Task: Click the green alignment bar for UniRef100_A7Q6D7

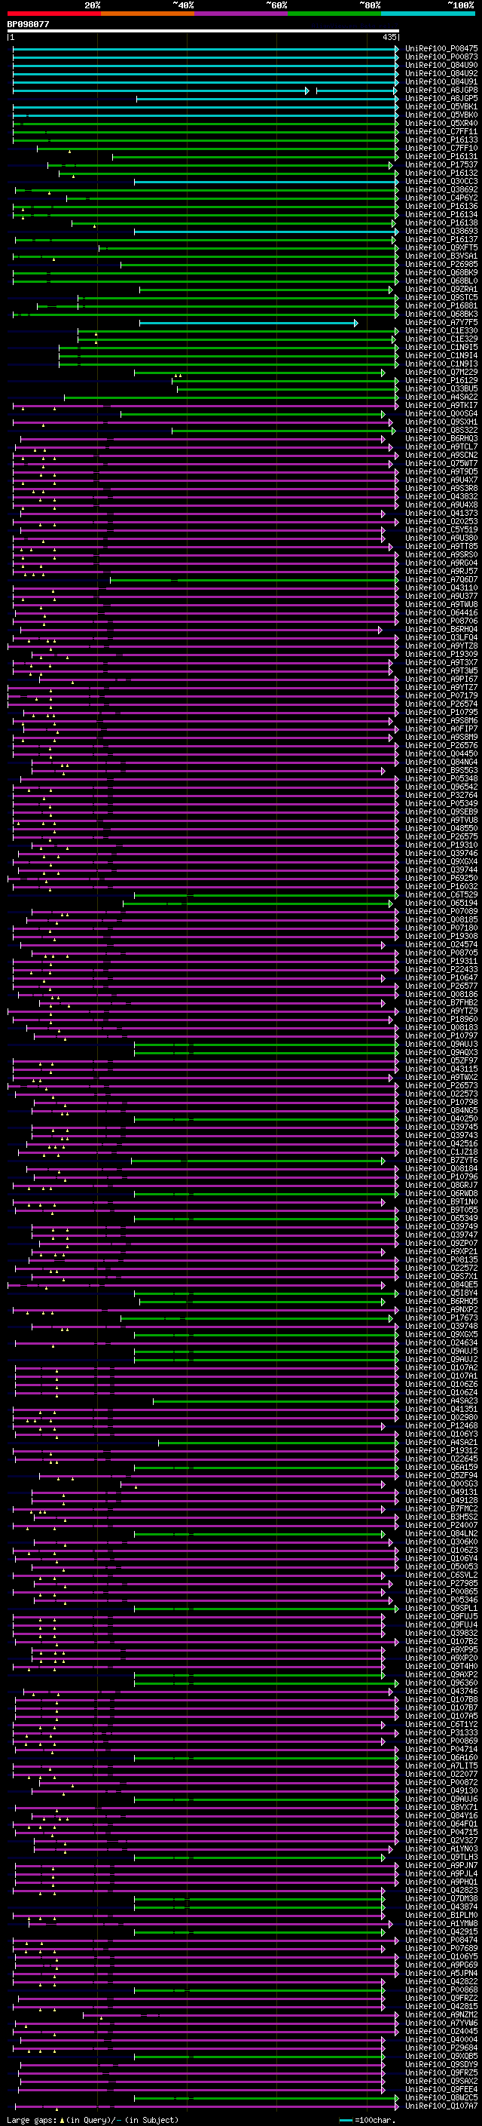Action: pos(254,579)
